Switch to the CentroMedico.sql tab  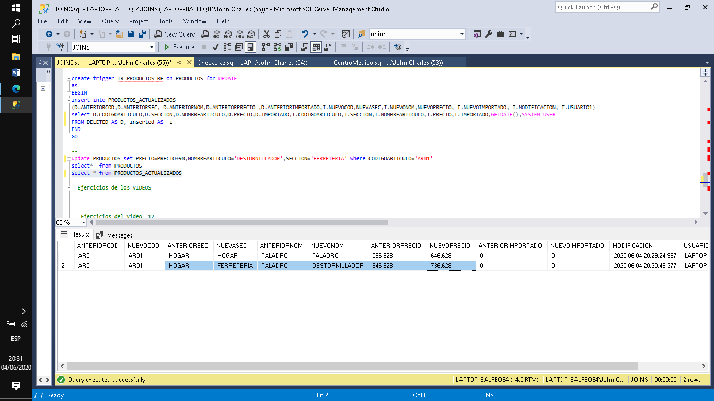(x=388, y=62)
